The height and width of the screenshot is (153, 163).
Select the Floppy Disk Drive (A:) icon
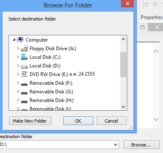coord(24,49)
